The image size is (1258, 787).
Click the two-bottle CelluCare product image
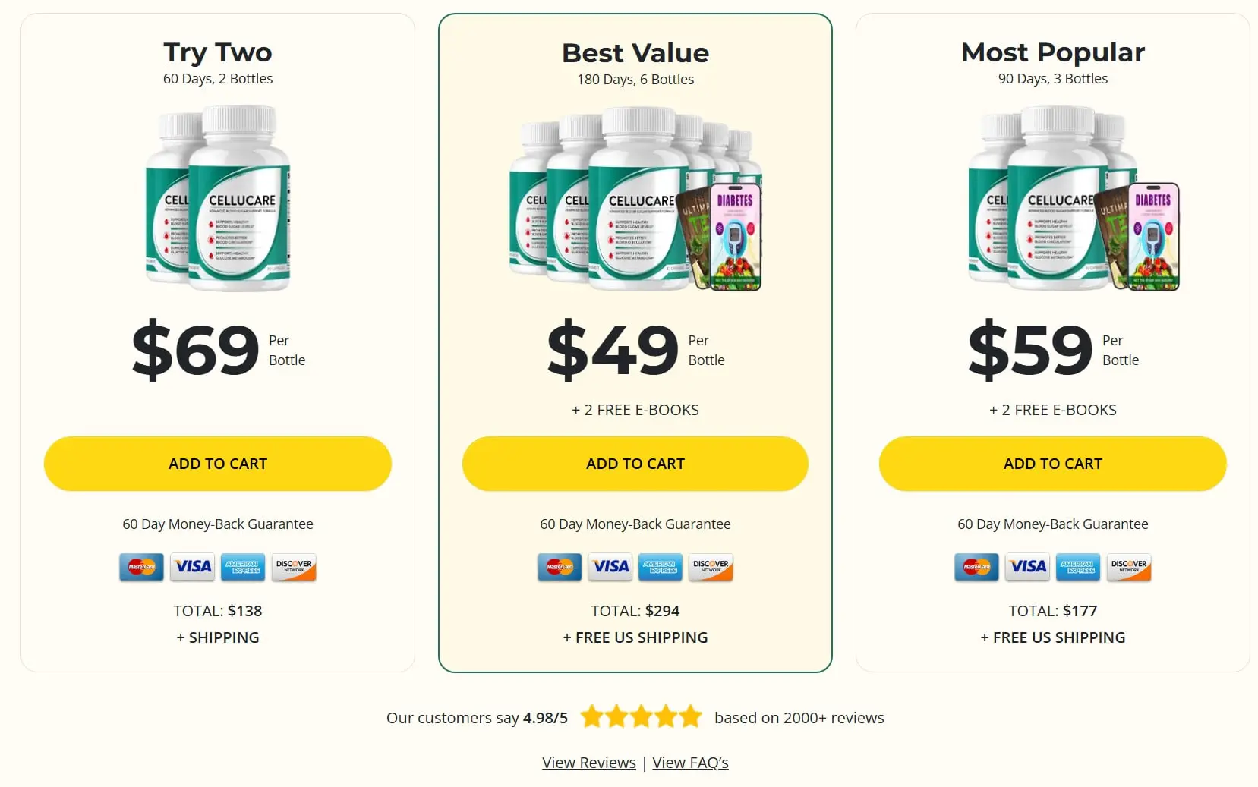click(x=218, y=199)
